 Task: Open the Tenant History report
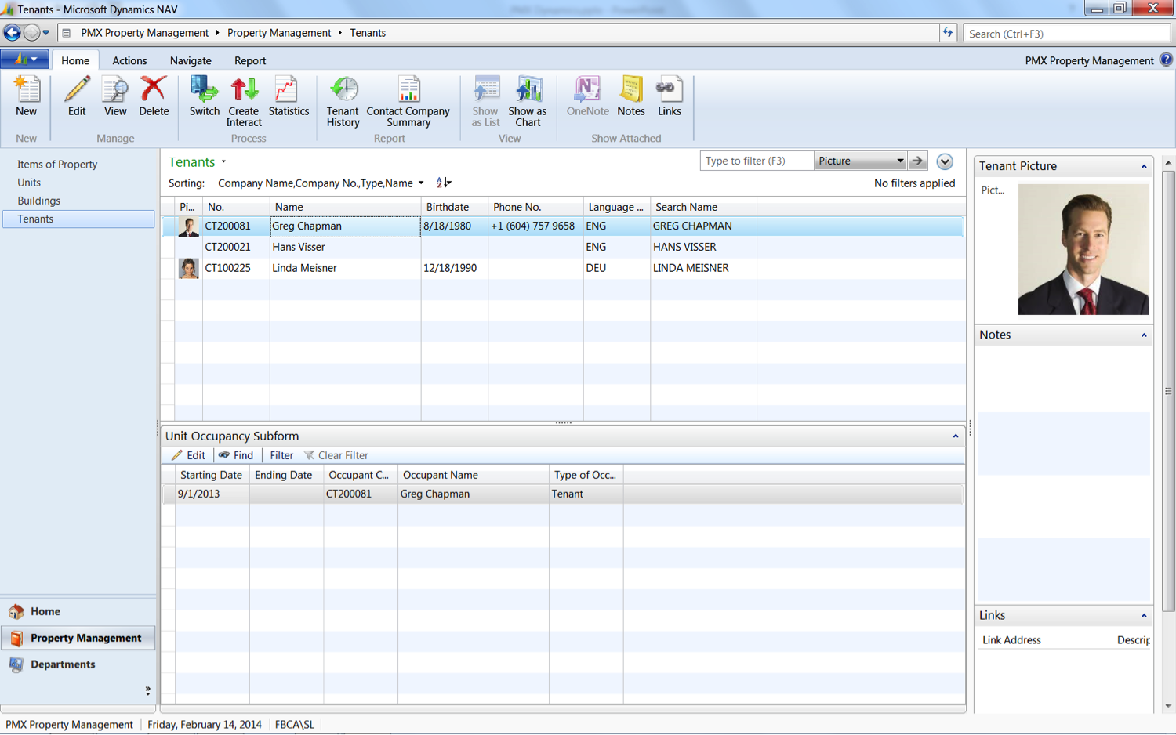coord(343,102)
